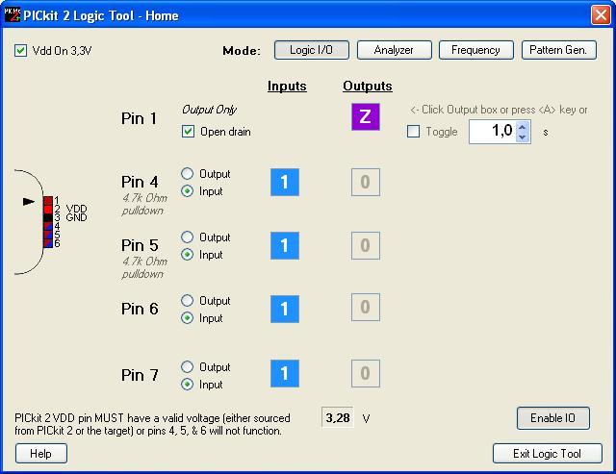This screenshot has width=616, height=474.
Task: Set Pin 6 to Output
Action: [x=188, y=301]
